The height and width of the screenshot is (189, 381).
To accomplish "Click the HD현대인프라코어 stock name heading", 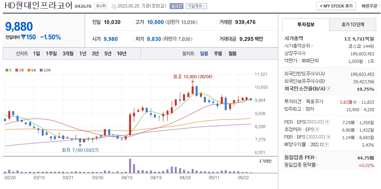I will tap(39, 6).
